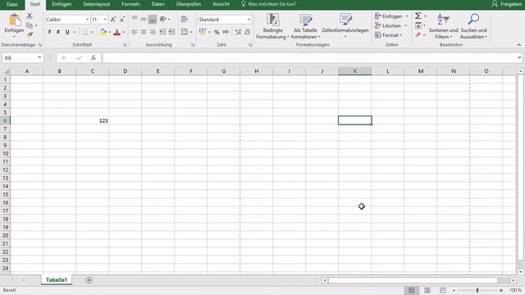Apply thousands separator 000 style

[x=226, y=32]
